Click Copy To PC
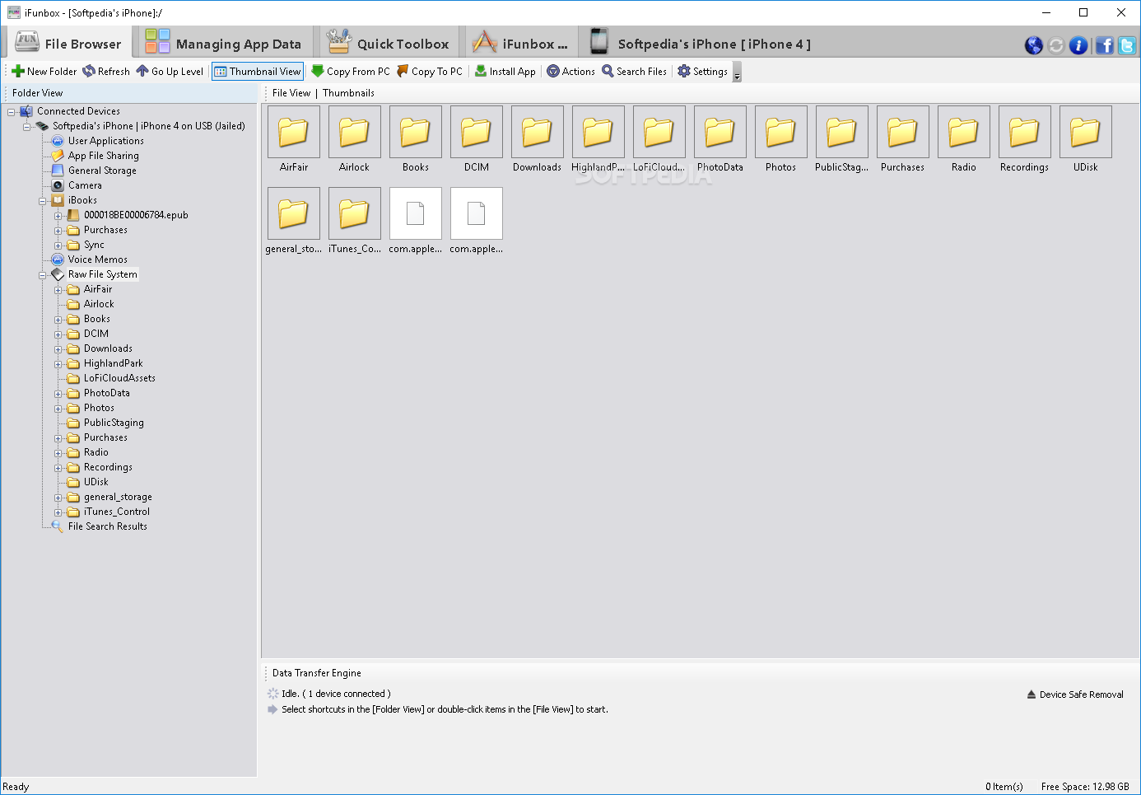 (x=430, y=72)
